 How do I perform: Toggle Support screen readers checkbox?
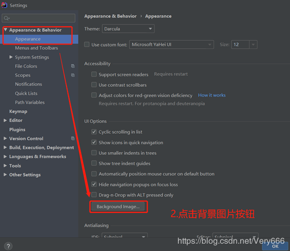coord(94,74)
